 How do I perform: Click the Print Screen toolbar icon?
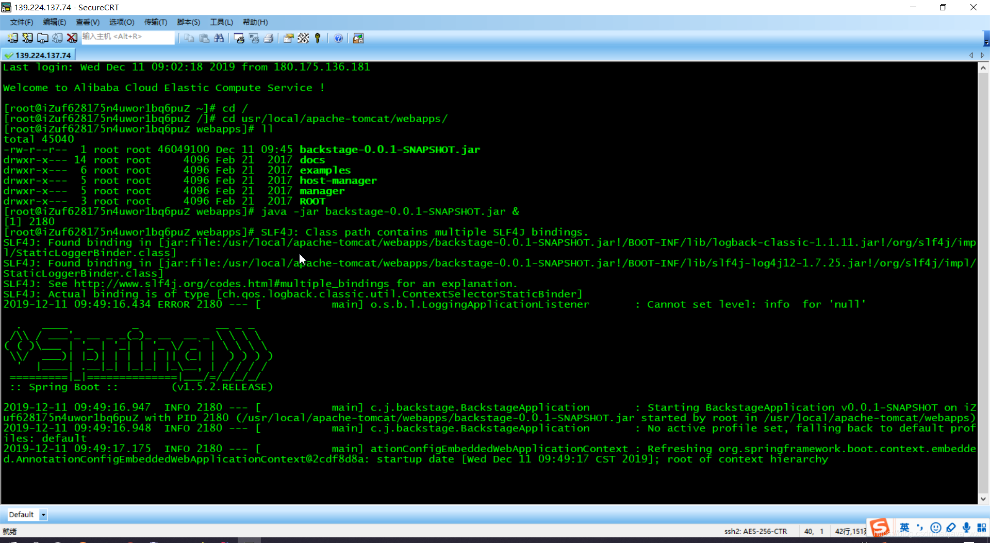coord(239,38)
